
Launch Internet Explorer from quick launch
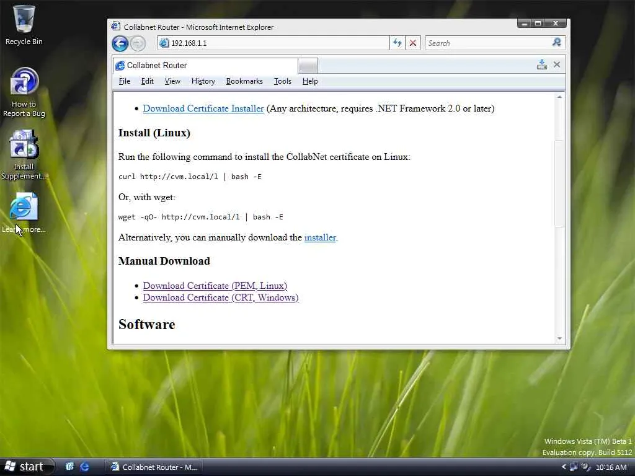coord(84,467)
